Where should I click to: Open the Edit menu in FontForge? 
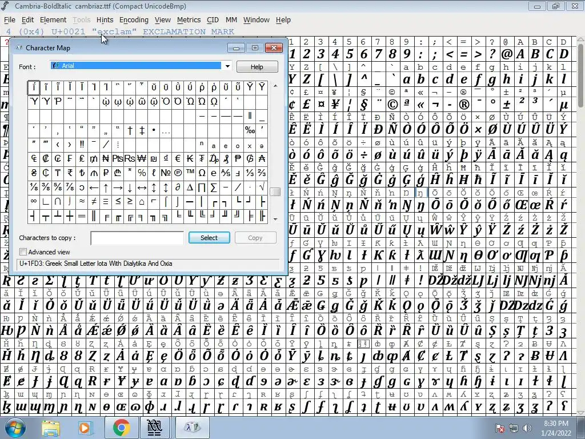[x=27, y=20]
